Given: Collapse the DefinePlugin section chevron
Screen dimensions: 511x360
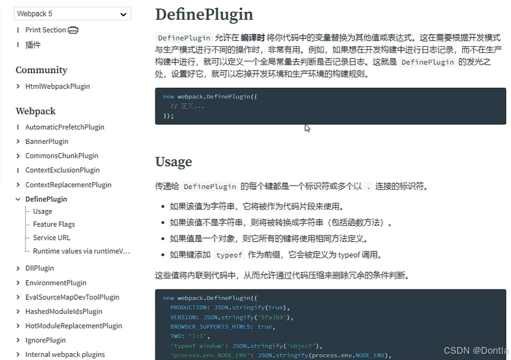Looking at the screenshot, I should pyautogui.click(x=18, y=199).
